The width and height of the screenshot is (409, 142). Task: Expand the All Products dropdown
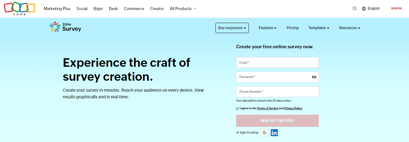183,8
